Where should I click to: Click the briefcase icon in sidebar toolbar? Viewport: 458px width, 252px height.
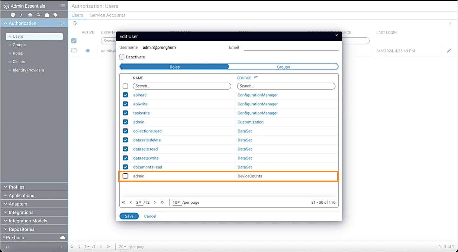point(47,15)
